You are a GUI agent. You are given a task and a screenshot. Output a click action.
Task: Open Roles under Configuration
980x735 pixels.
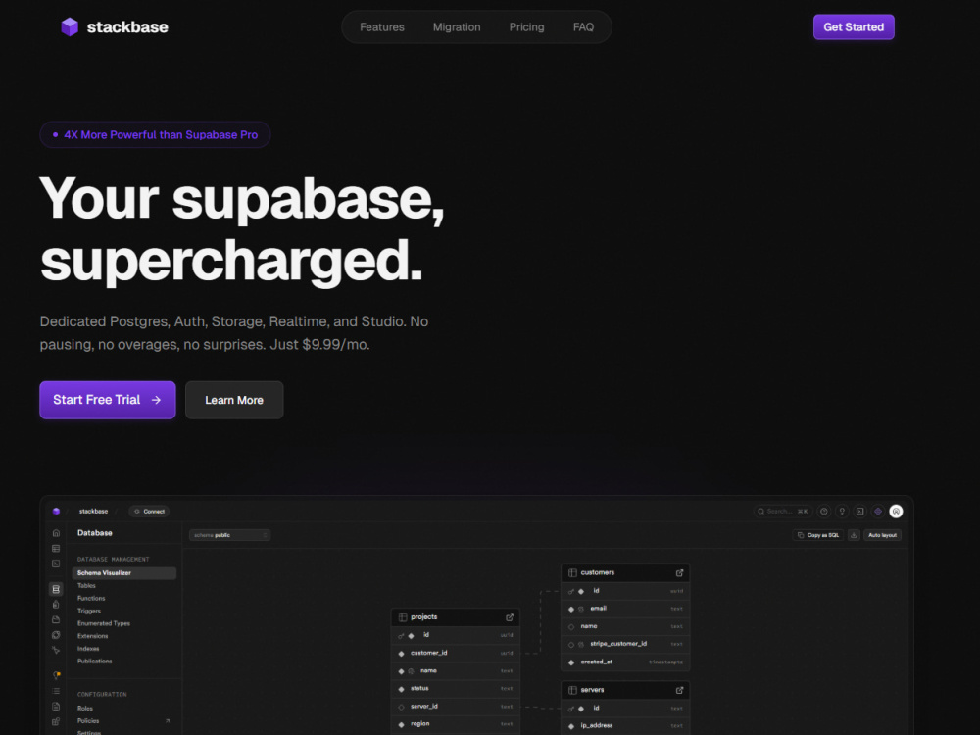click(85, 709)
